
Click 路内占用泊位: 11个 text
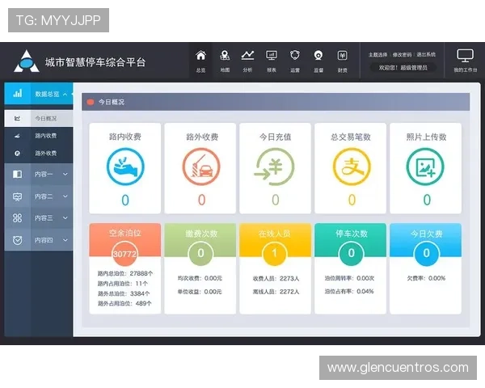pyautogui.click(x=123, y=284)
